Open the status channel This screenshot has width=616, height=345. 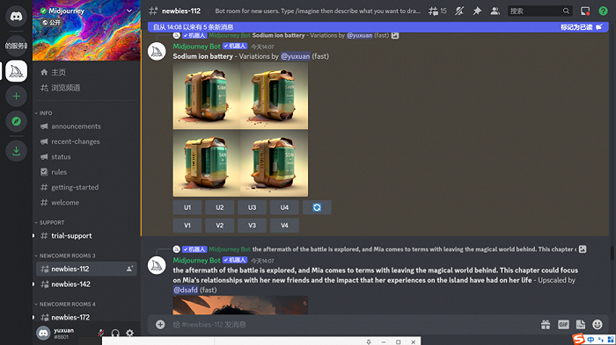click(86, 157)
